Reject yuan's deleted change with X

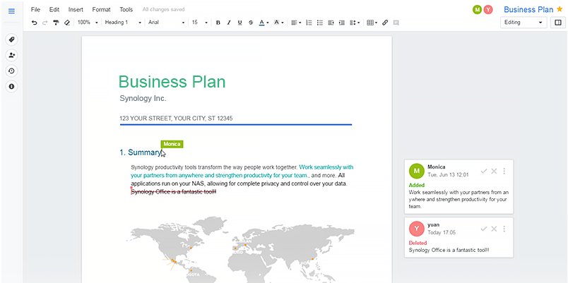pyautogui.click(x=494, y=229)
